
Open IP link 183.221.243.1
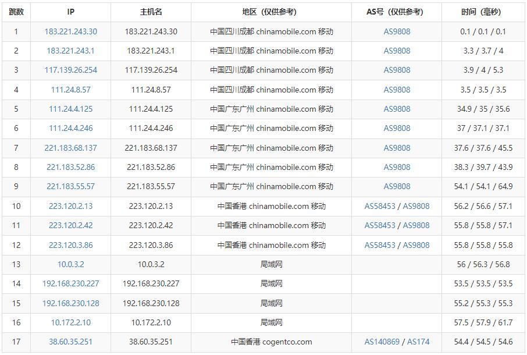[x=70, y=51]
